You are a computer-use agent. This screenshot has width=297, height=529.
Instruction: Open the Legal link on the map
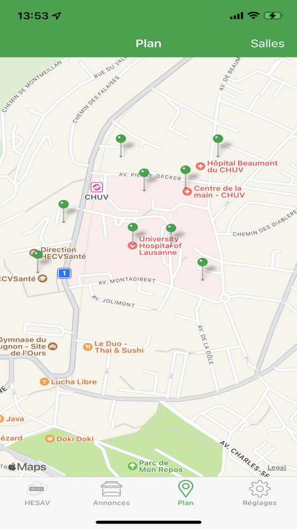[x=277, y=468]
